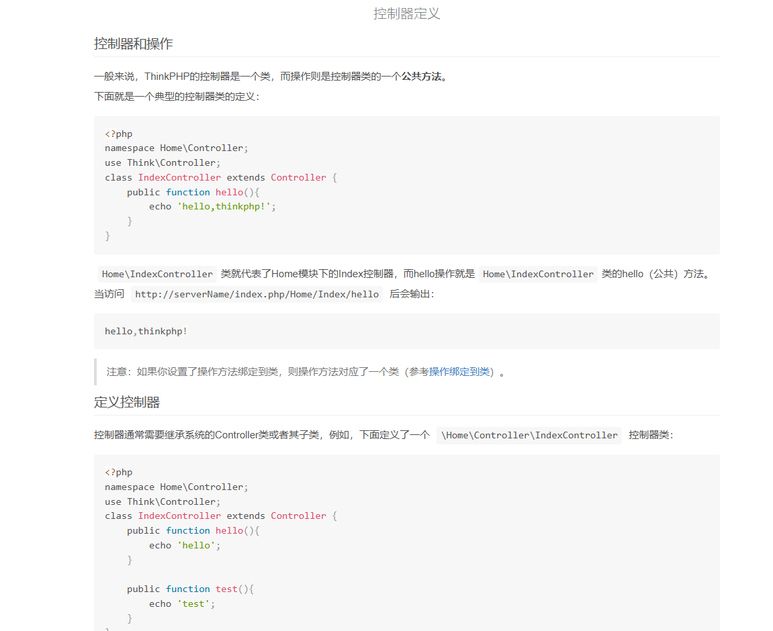
Task: Click the echo 'hello' line in second code block
Action: click(185, 545)
